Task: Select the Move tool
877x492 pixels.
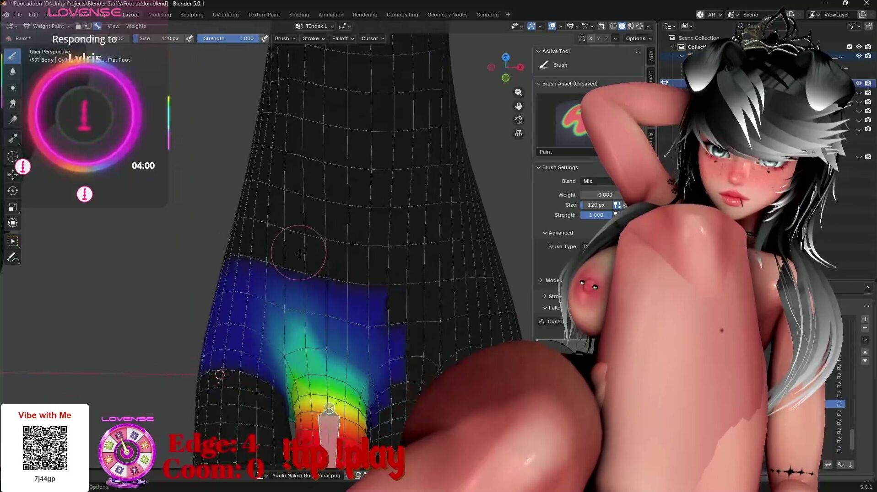Action: click(x=13, y=174)
